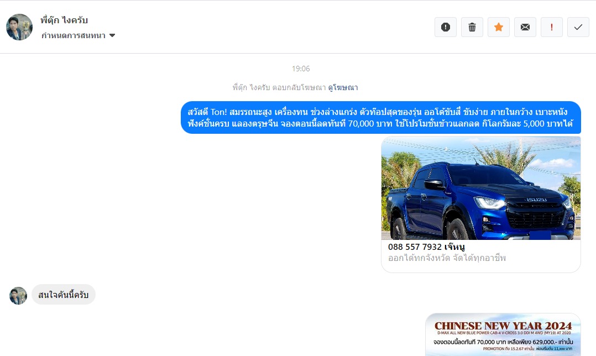Click the 19:06 timestamp
The width and height of the screenshot is (596, 356).
301,69
